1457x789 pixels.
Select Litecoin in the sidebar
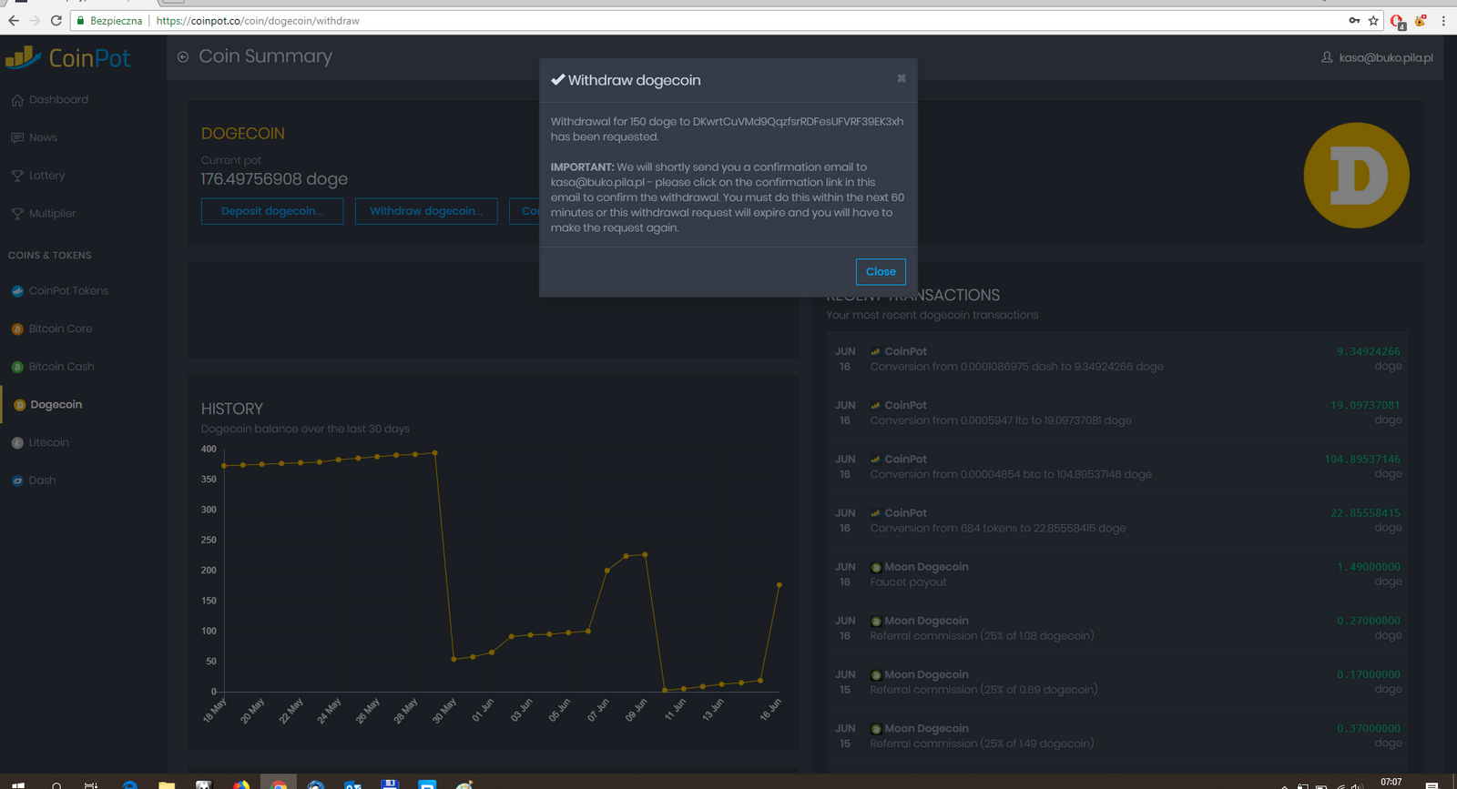point(48,442)
